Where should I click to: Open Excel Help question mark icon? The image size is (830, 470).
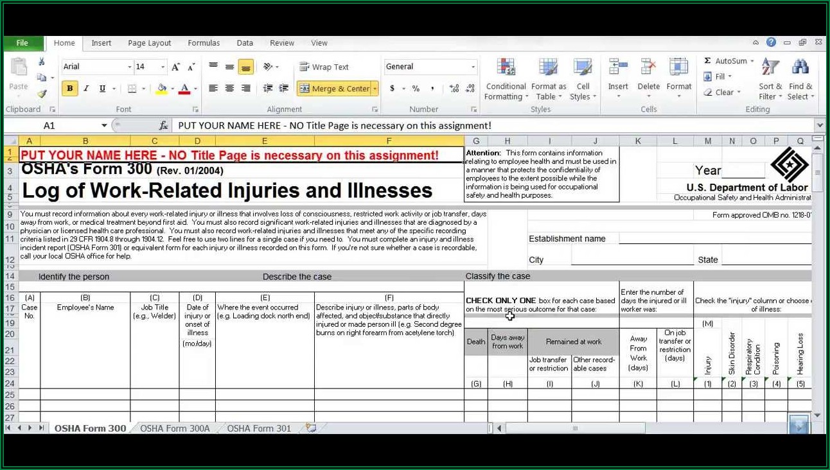click(x=771, y=42)
